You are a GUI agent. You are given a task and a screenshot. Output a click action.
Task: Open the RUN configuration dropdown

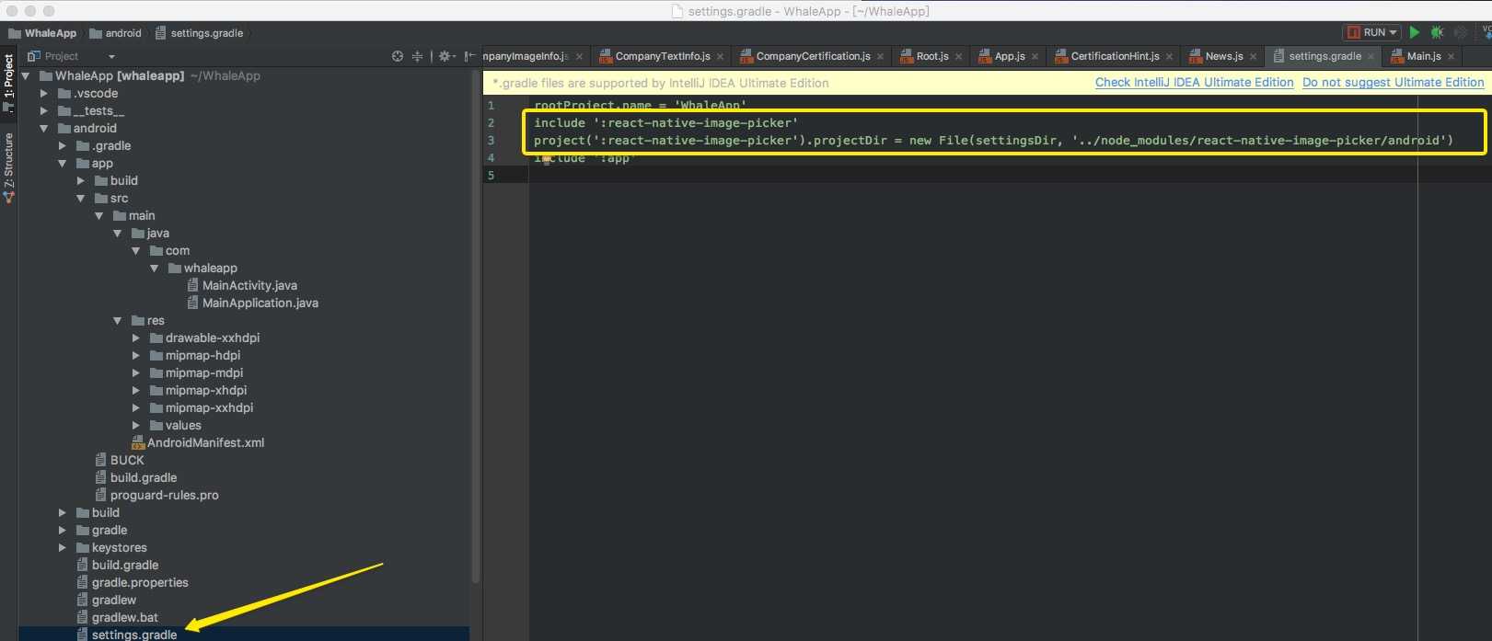1371,32
